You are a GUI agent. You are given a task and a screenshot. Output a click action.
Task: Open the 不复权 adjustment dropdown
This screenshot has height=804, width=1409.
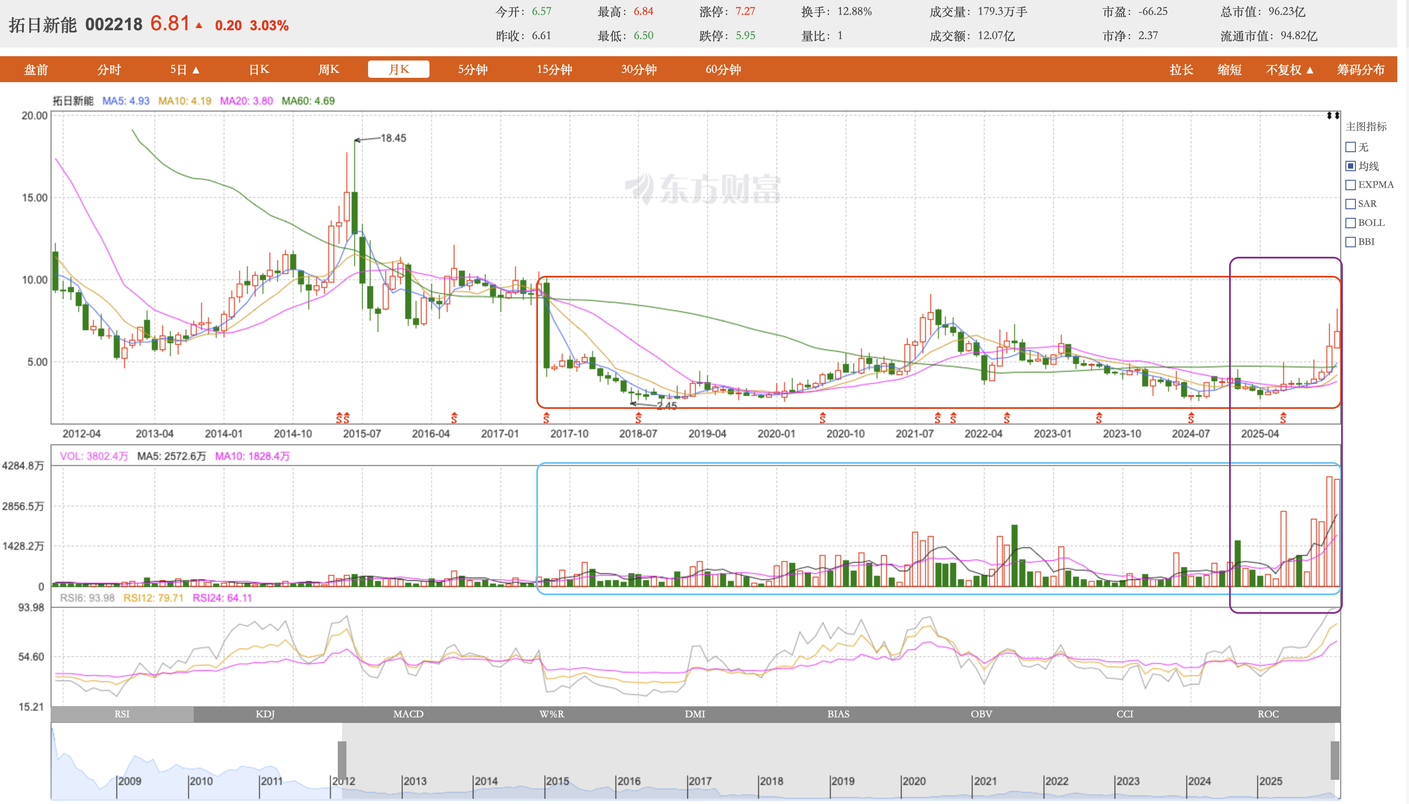tap(1289, 70)
